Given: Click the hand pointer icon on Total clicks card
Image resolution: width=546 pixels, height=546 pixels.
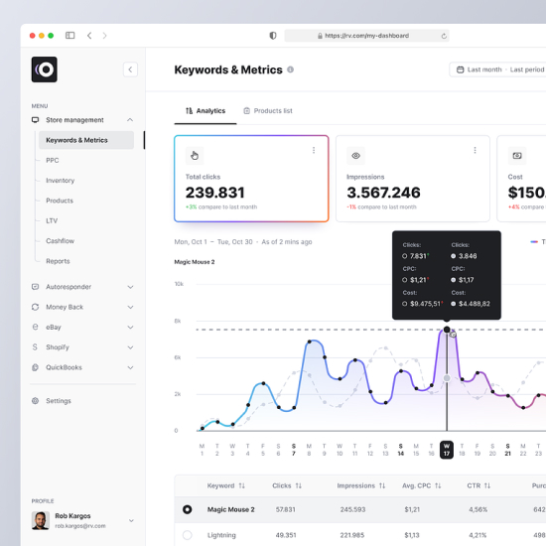Looking at the screenshot, I should 195,155.
